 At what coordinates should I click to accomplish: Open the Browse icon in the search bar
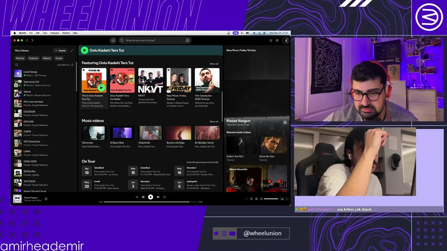point(188,40)
